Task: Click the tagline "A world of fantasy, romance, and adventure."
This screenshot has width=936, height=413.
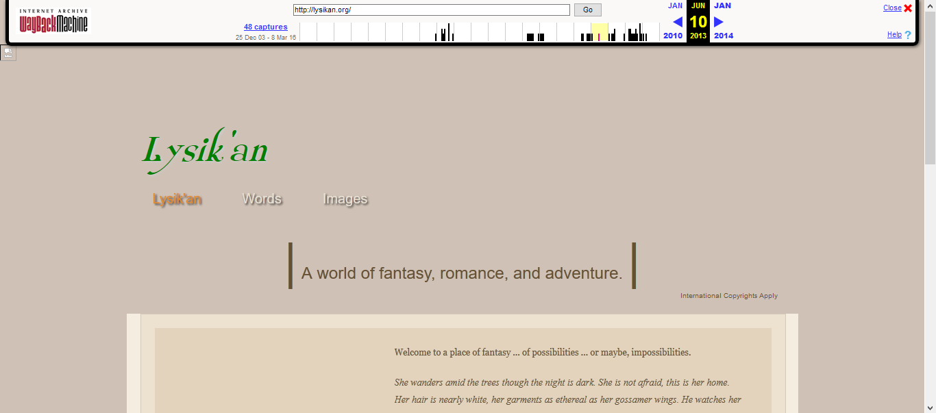Action: click(462, 273)
